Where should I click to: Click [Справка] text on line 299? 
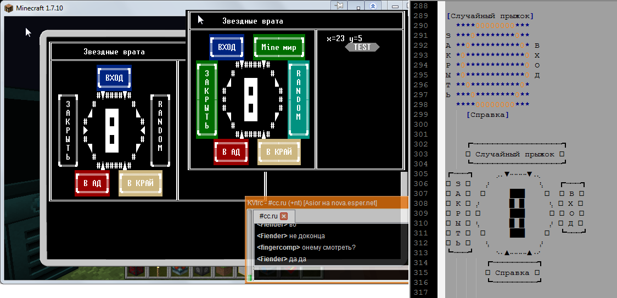487,115
